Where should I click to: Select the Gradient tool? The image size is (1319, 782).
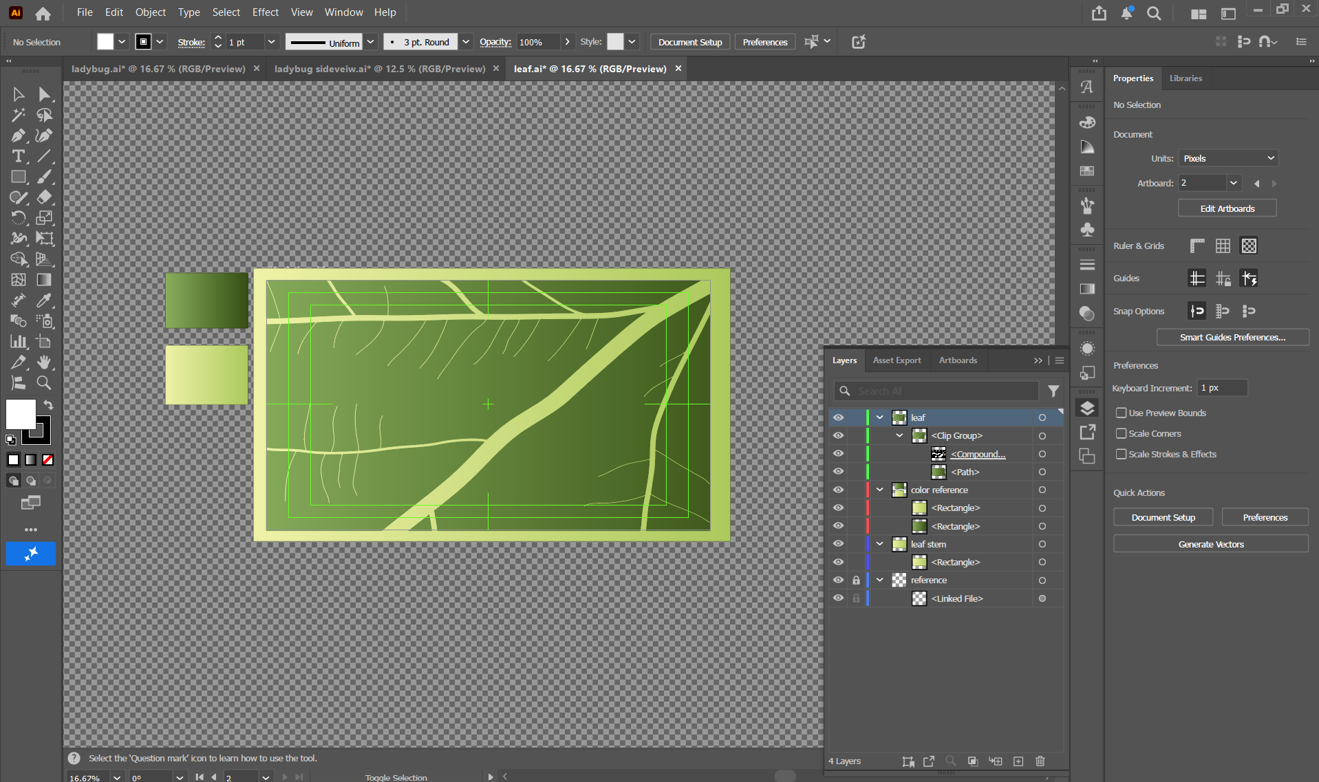(x=44, y=280)
